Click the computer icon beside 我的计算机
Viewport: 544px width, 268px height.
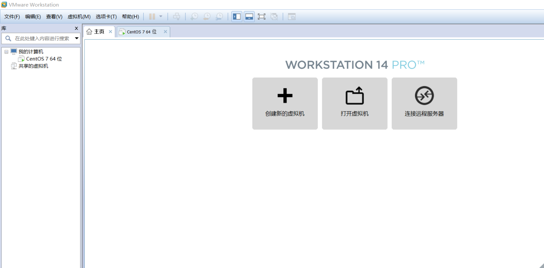14,52
